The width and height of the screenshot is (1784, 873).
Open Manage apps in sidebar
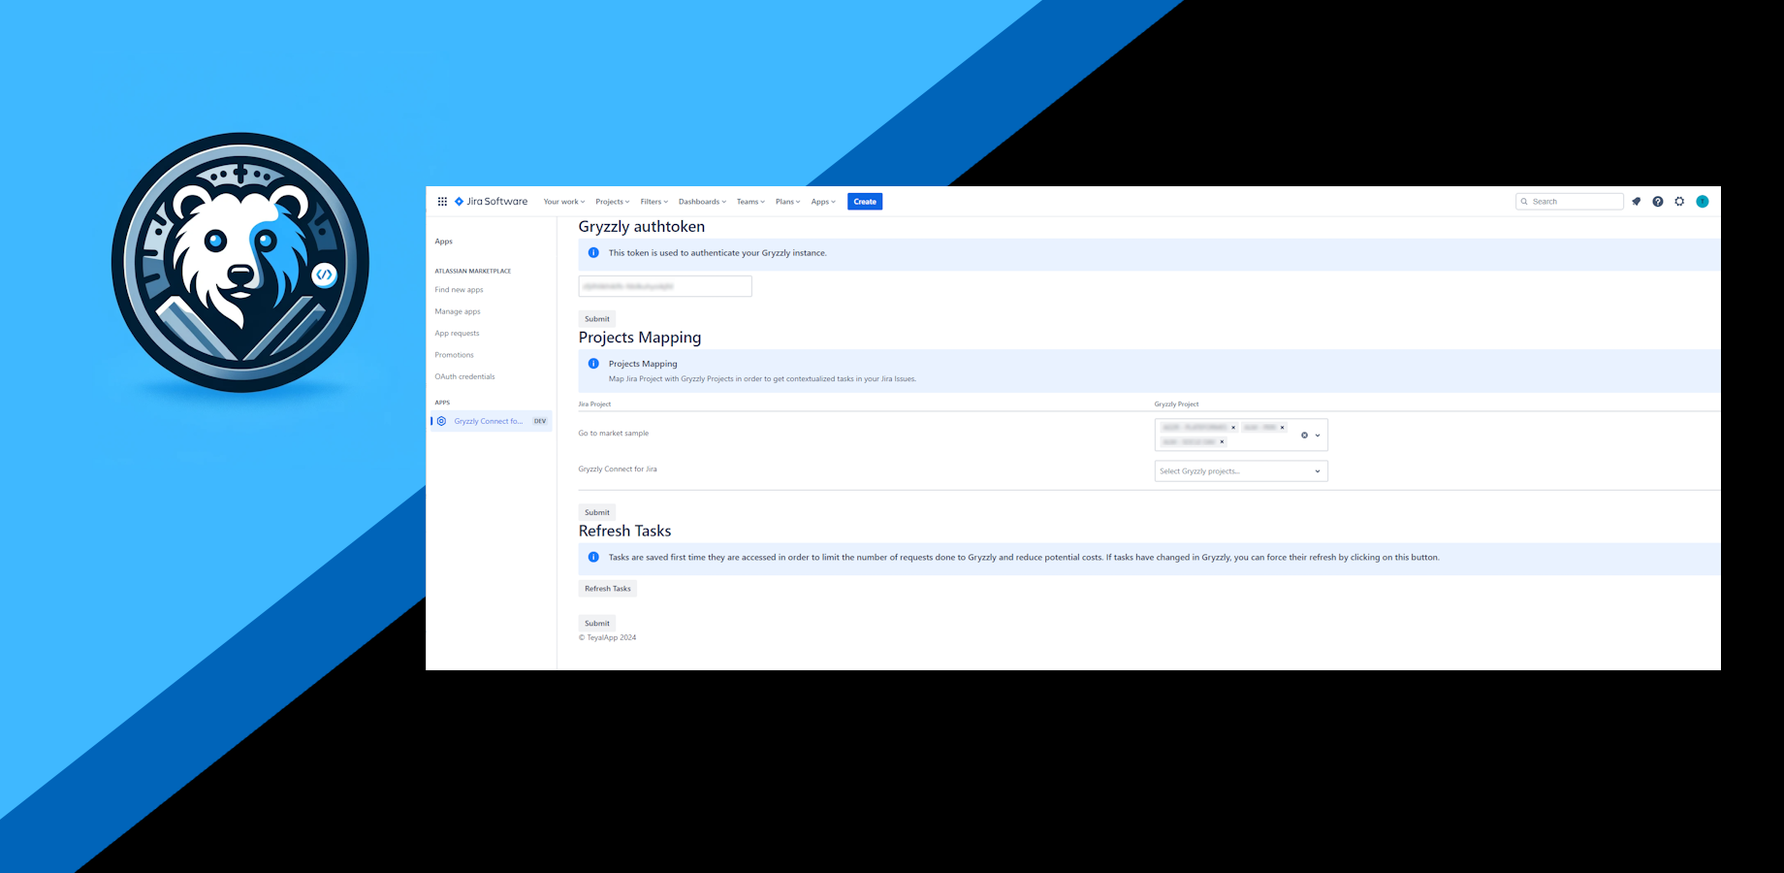[458, 311]
